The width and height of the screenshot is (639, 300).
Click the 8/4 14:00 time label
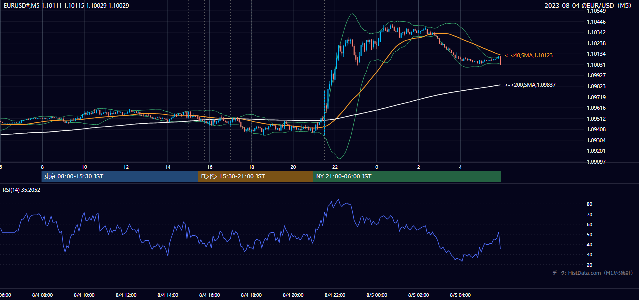168,295
